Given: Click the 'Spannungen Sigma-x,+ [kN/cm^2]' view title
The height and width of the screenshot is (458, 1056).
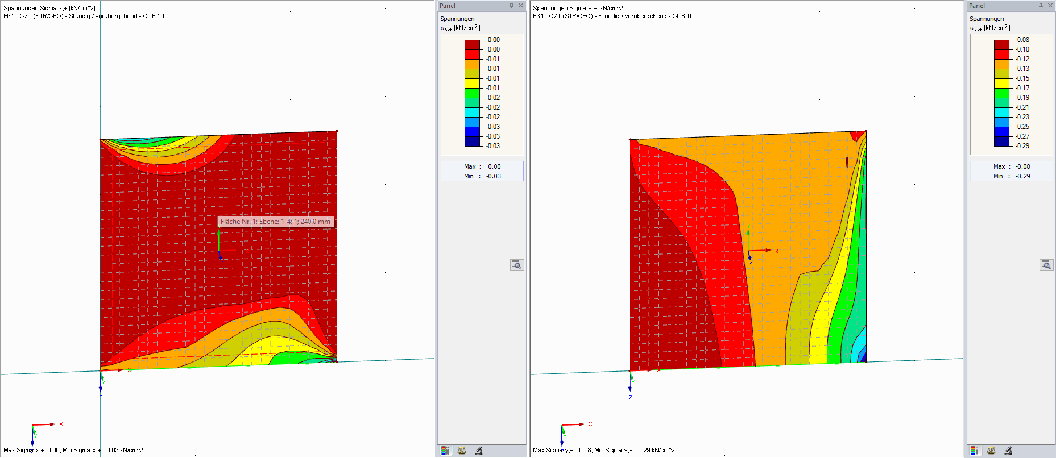Looking at the screenshot, I should point(49,8).
